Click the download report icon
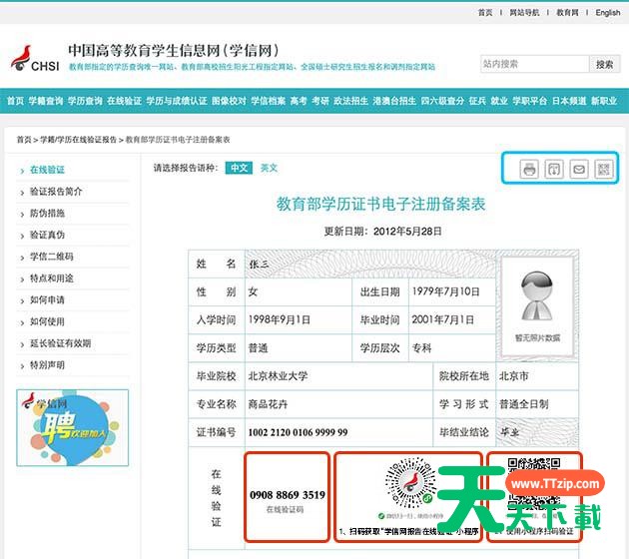This screenshot has width=629, height=559. coord(554,169)
